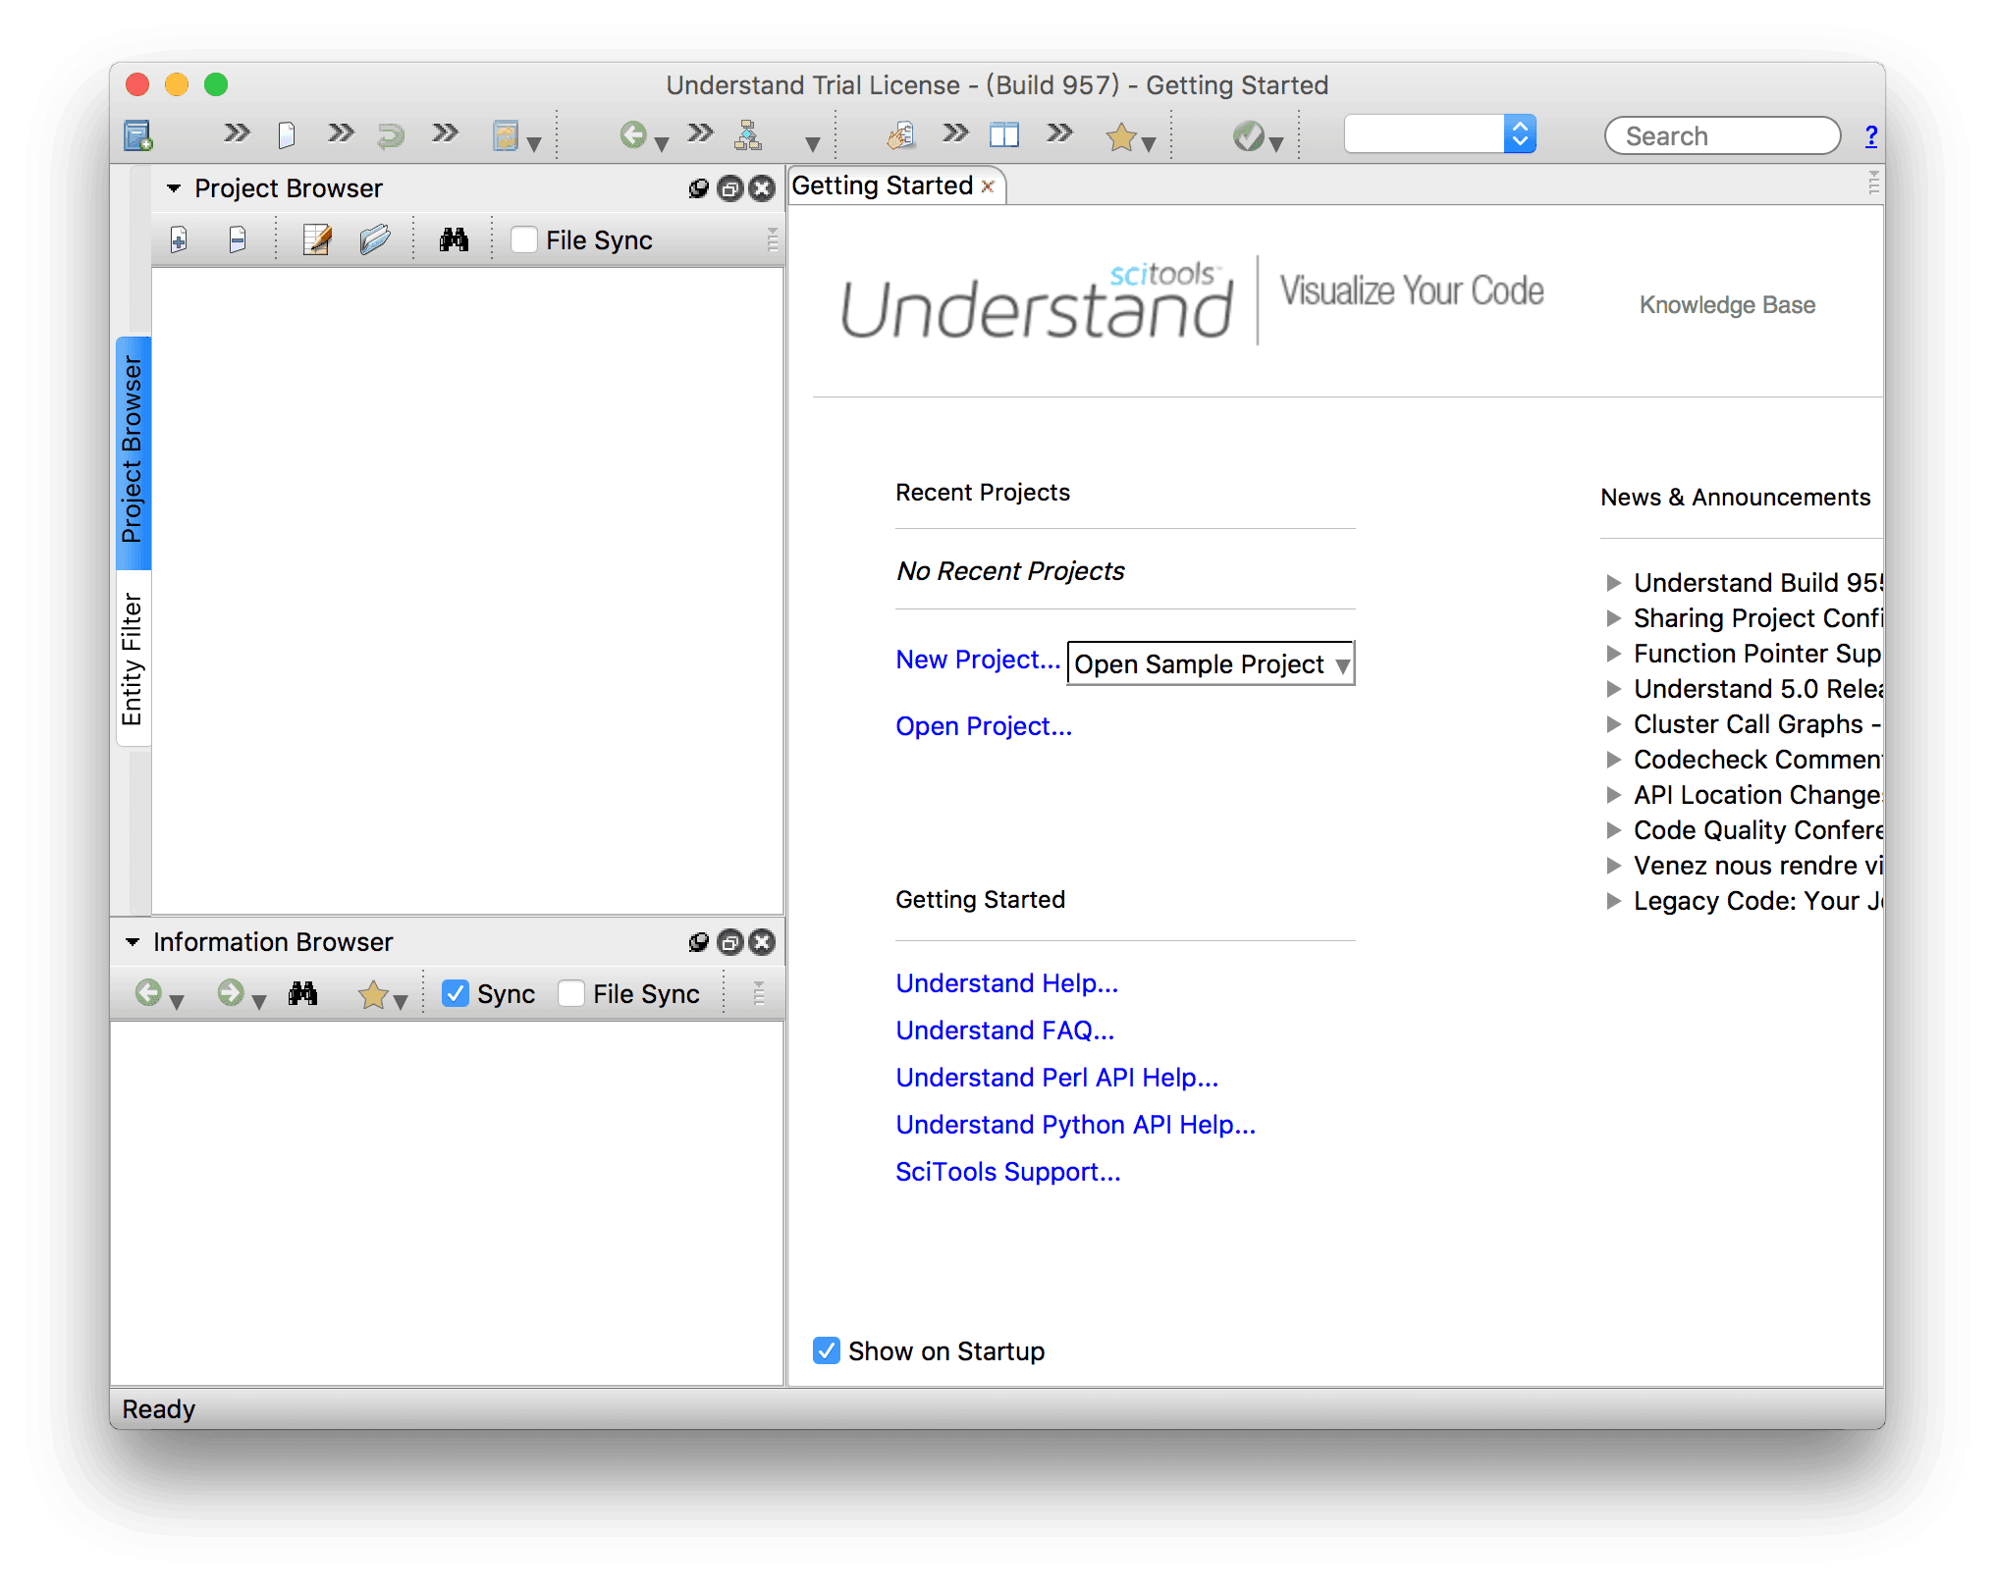This screenshot has height=1586, width=1995.
Task: Click into the Search field
Action: [x=1722, y=135]
